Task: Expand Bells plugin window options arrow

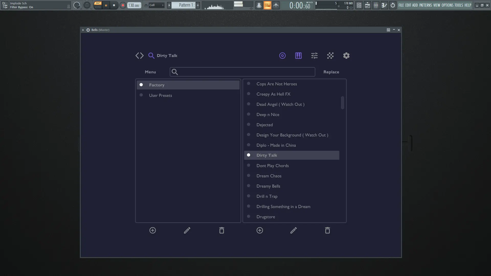Action: pyautogui.click(x=83, y=30)
